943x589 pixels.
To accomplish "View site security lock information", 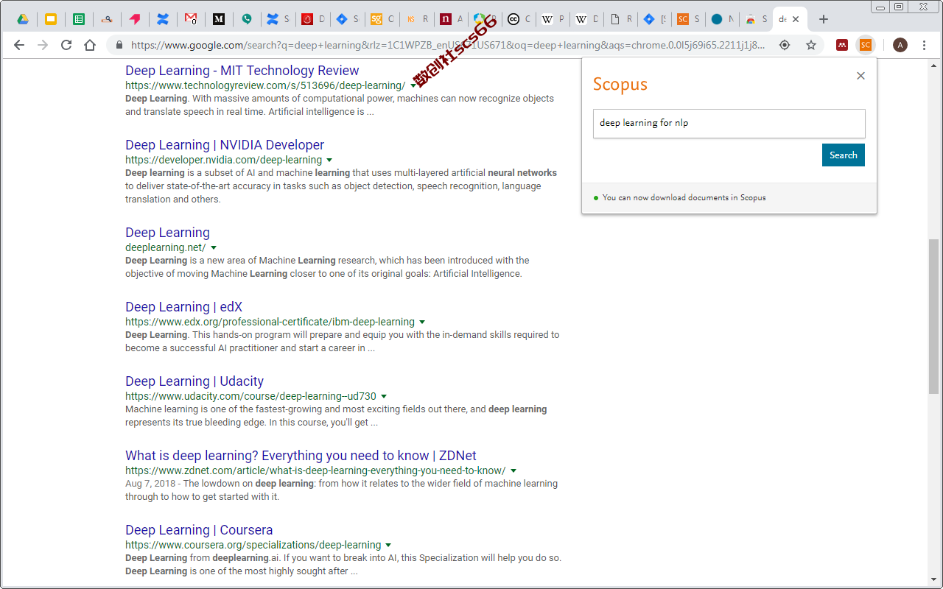I will [x=119, y=45].
